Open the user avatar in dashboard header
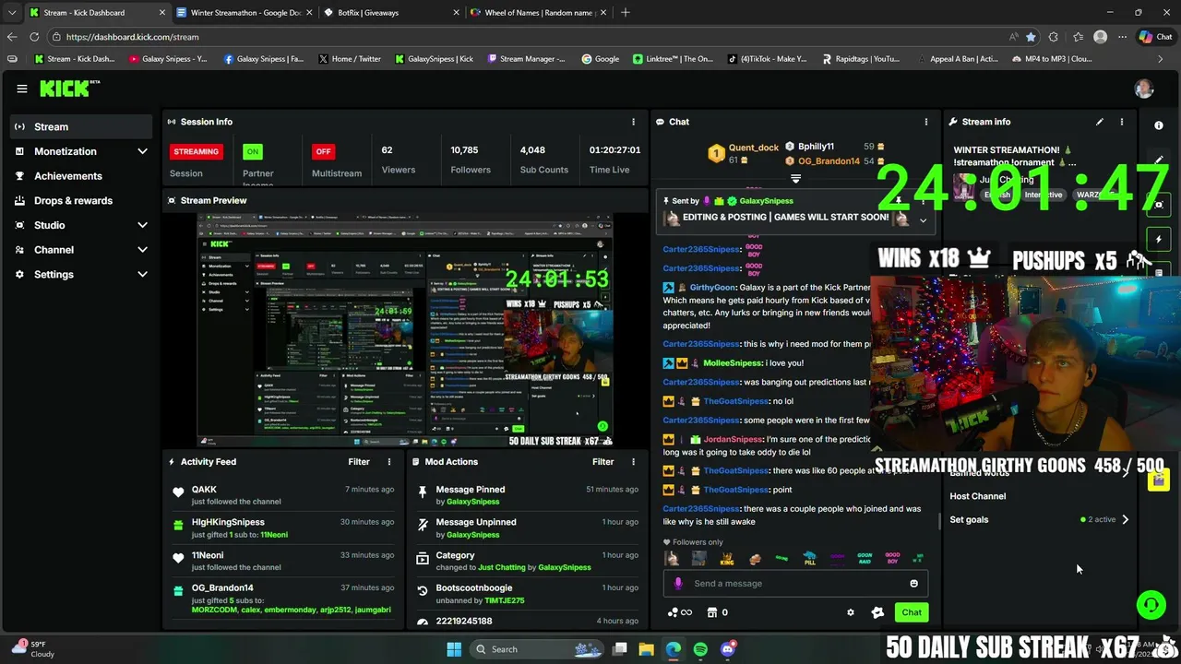 point(1144,89)
